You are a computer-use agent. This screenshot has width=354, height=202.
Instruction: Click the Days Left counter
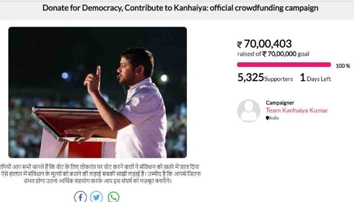tap(316, 78)
